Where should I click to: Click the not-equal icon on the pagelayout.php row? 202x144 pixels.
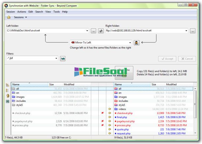(x=102, y=121)
